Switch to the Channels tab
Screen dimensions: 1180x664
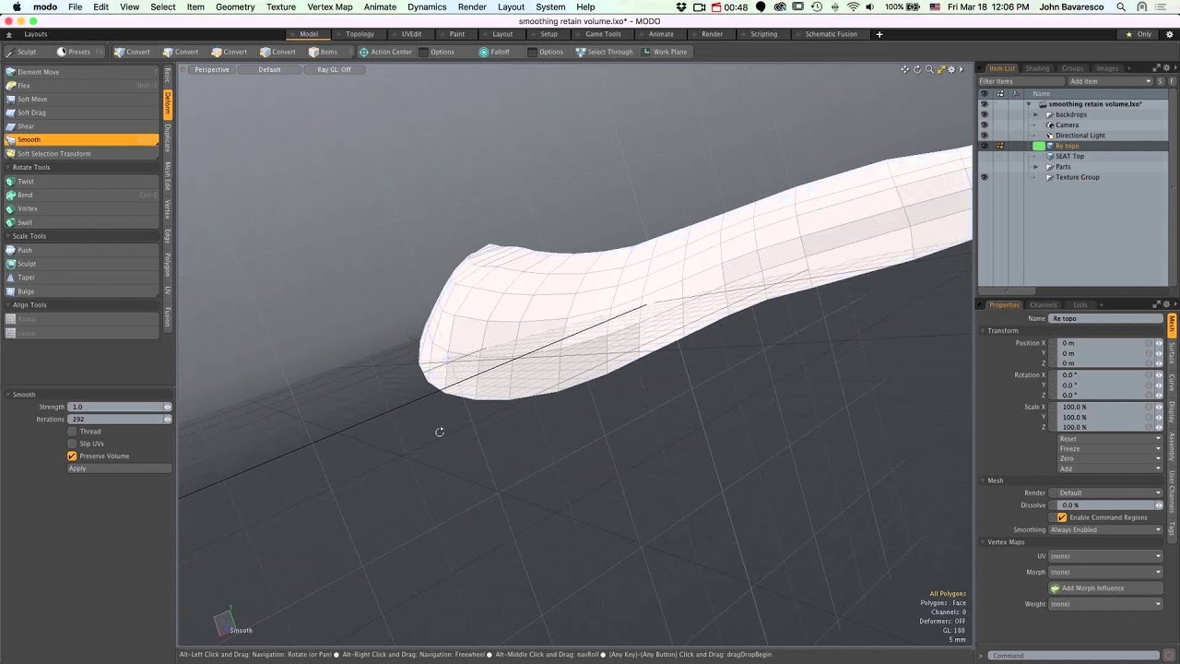1044,305
